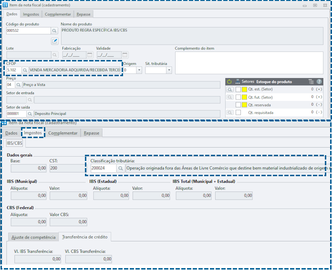
Task: Toggle the Qt. reservada checkbox
Action: [x=238, y=105]
